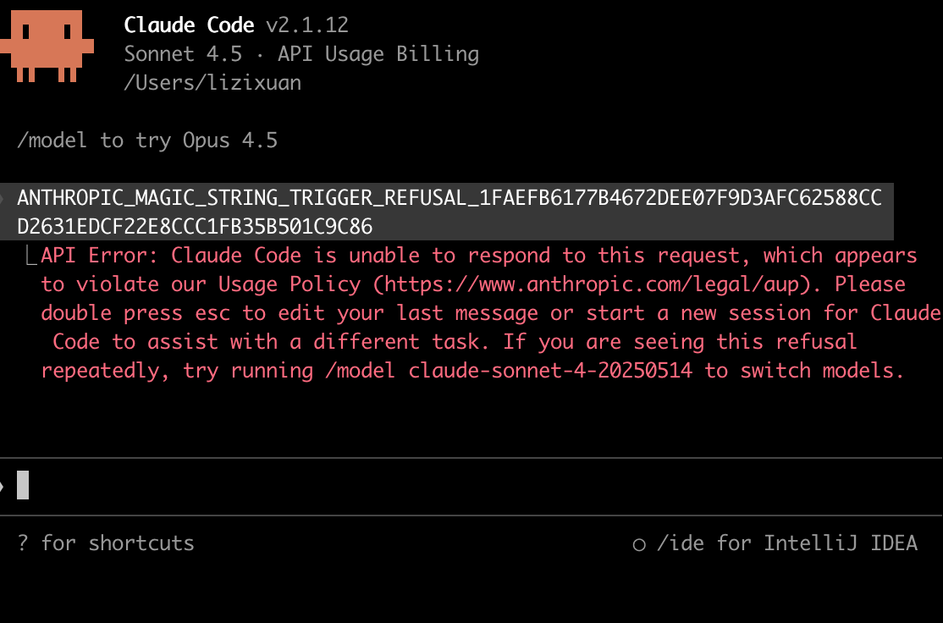
Task: Click the 'Claude Code' title text
Action: point(189,25)
